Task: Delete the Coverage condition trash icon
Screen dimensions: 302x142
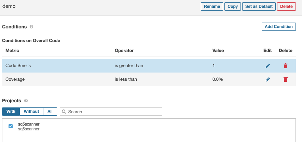Action: pyautogui.click(x=286, y=79)
